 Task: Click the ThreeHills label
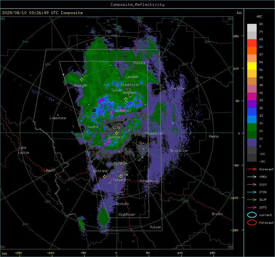click(154, 134)
